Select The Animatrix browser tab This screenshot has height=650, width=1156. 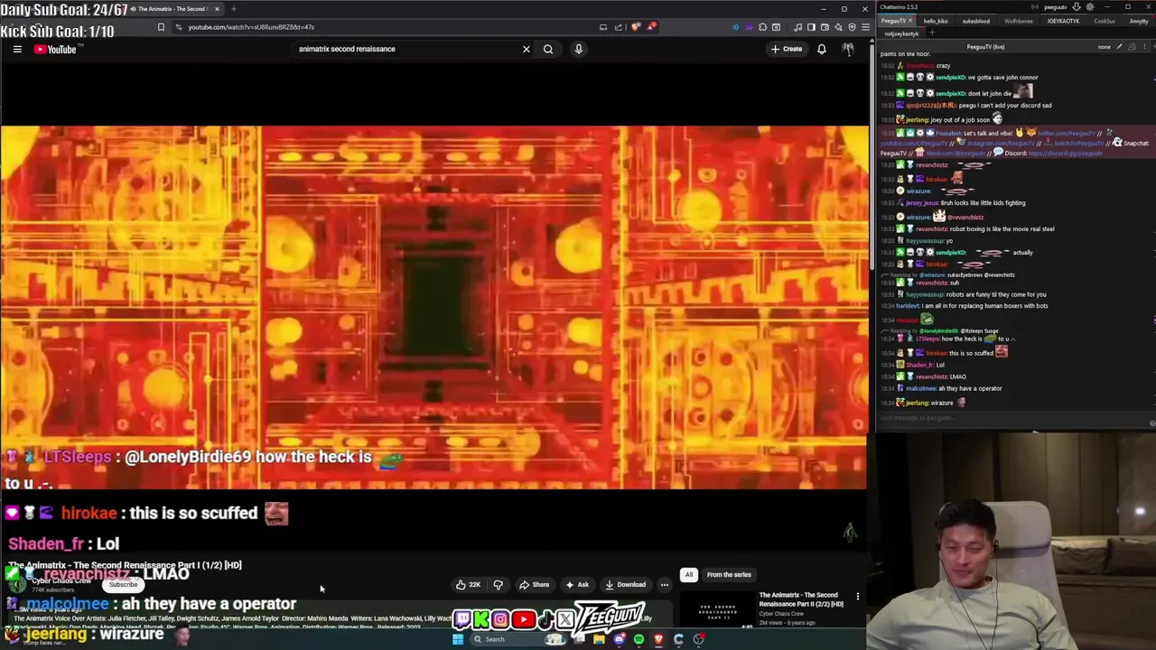point(172,9)
